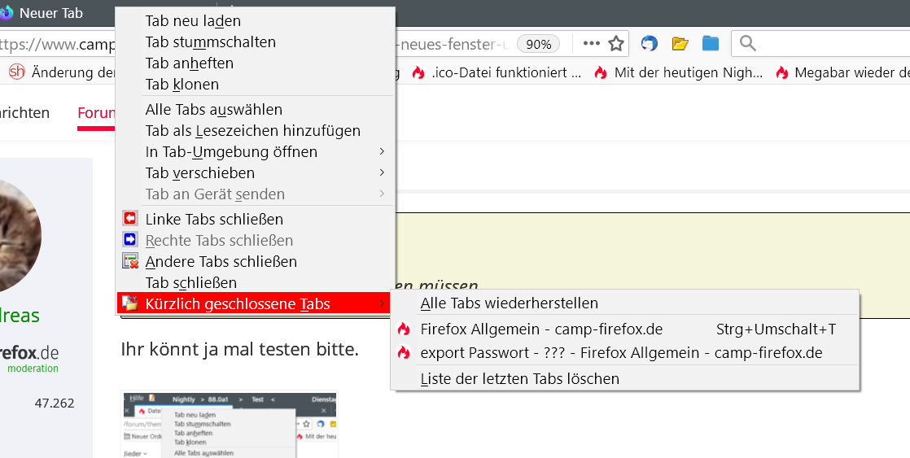The image size is (910, 458).
Task: Open the .ico-Datei funktioniert bookmark
Action: pyautogui.click(x=497, y=72)
